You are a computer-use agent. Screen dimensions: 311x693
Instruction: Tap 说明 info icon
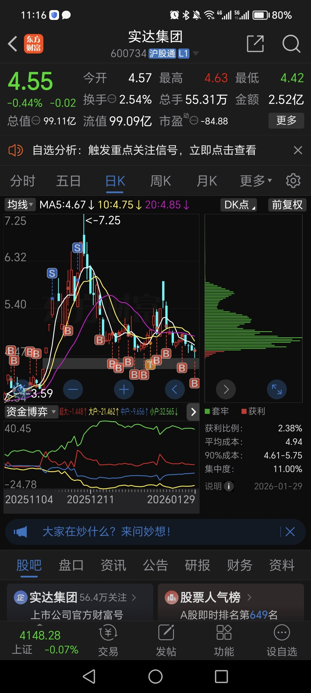point(229,486)
